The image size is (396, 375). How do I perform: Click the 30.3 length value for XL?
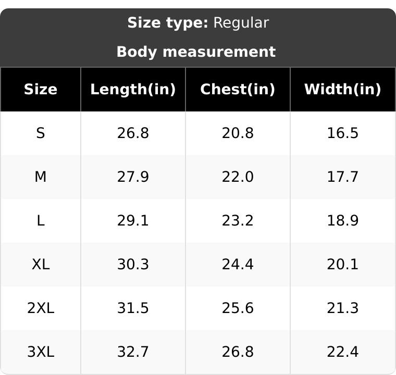pos(133,265)
